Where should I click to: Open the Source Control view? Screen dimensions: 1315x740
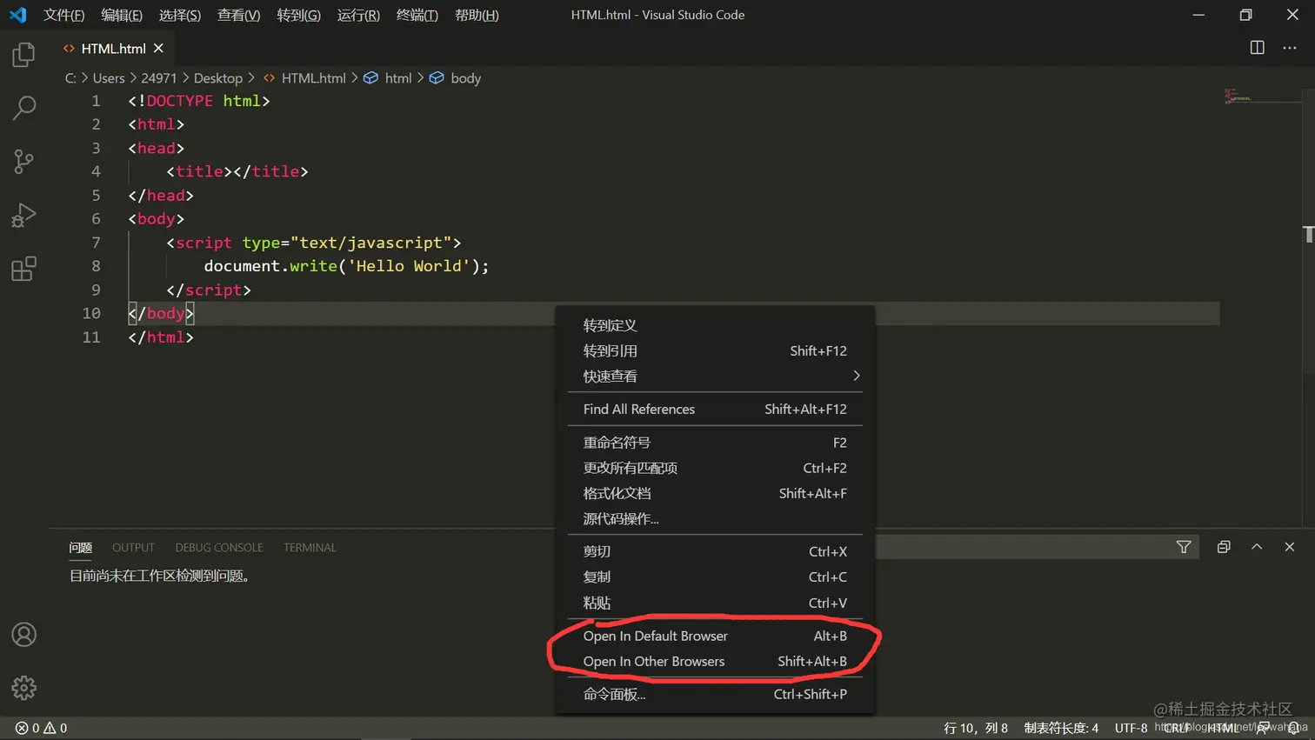(23, 161)
